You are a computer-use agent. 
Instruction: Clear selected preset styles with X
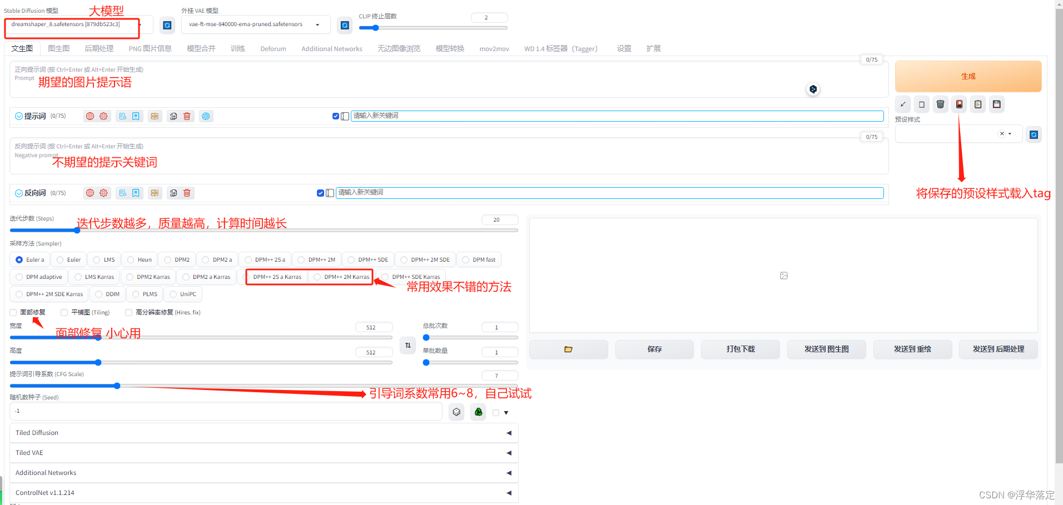1002,134
